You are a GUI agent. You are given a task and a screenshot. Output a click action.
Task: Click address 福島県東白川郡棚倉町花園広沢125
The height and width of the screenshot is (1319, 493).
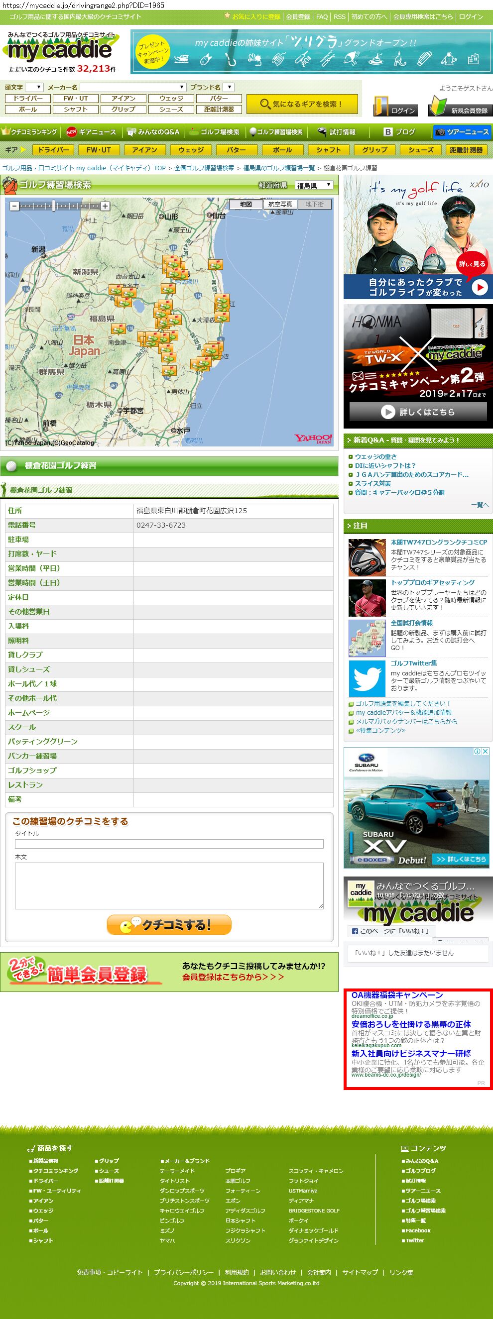click(x=191, y=511)
